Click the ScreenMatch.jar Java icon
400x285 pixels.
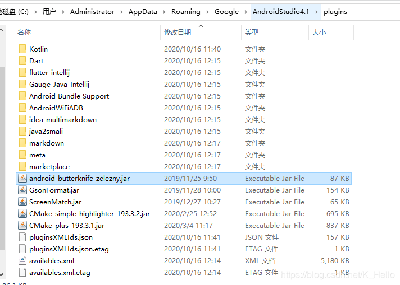[x=22, y=202]
